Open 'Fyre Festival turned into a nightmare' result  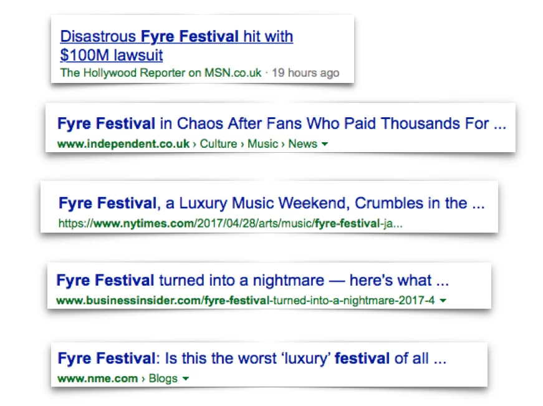click(x=252, y=280)
